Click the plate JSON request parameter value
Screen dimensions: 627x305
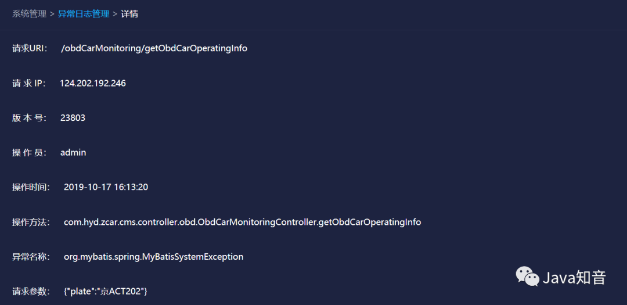(106, 291)
